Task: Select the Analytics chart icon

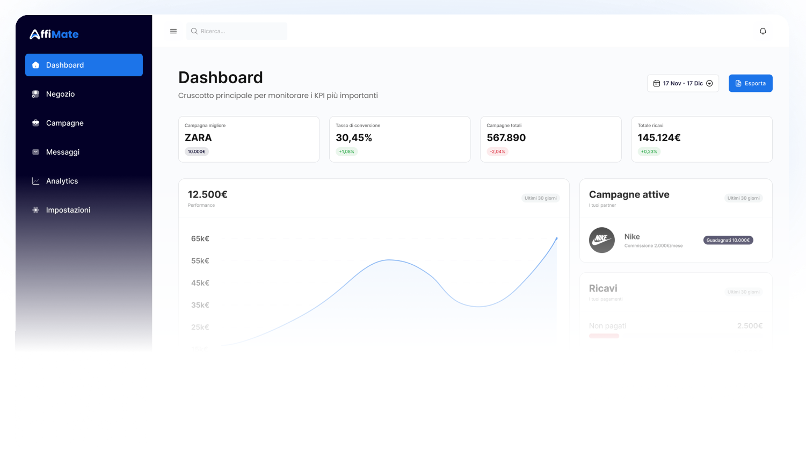Action: 35,180
